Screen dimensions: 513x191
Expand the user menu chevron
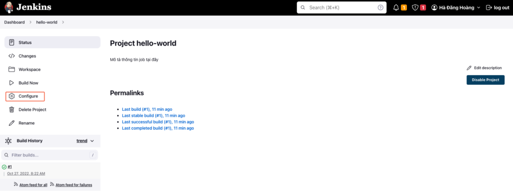[478, 8]
